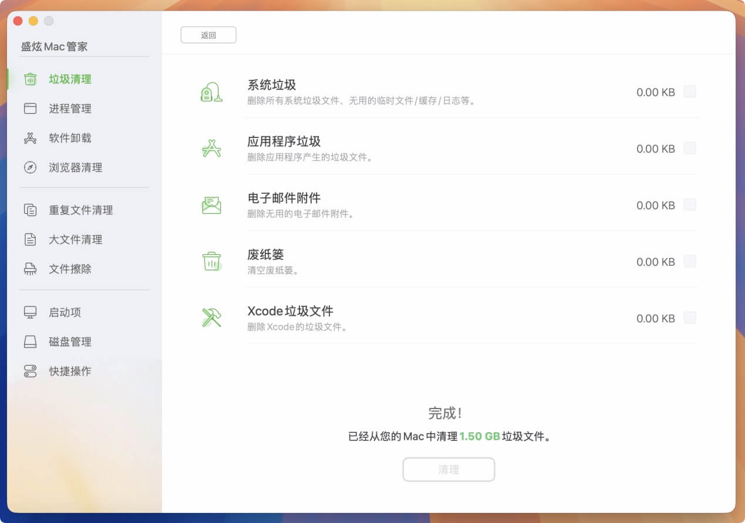
Task: Click the 快捷操作 icon in sidebar
Action: coord(29,371)
